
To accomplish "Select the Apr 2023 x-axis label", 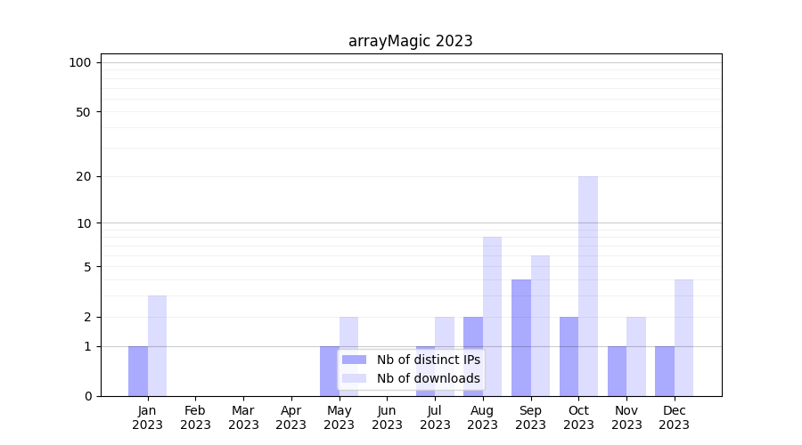I will click(291, 417).
